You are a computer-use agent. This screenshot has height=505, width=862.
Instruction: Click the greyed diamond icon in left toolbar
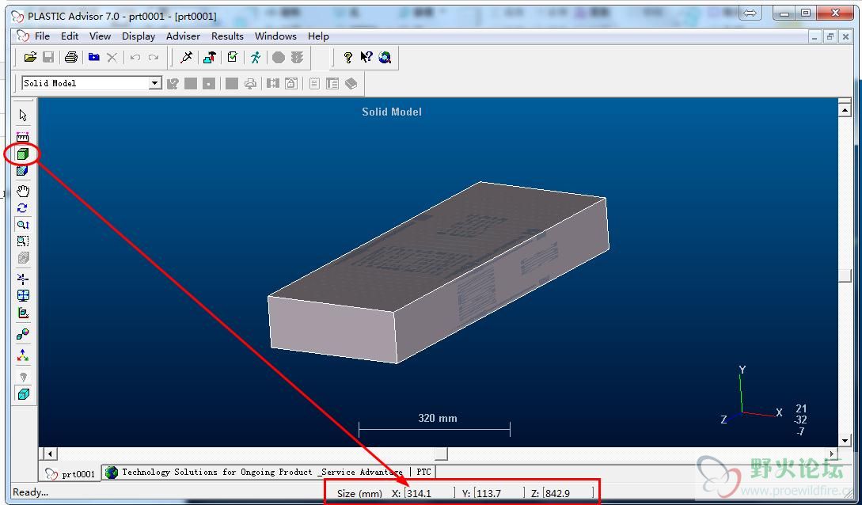(x=22, y=377)
